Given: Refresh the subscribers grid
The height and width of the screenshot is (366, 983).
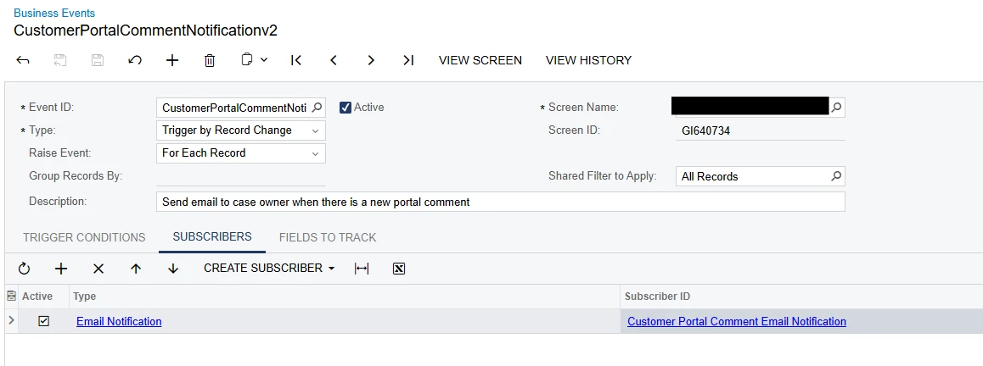Looking at the screenshot, I should point(24,269).
